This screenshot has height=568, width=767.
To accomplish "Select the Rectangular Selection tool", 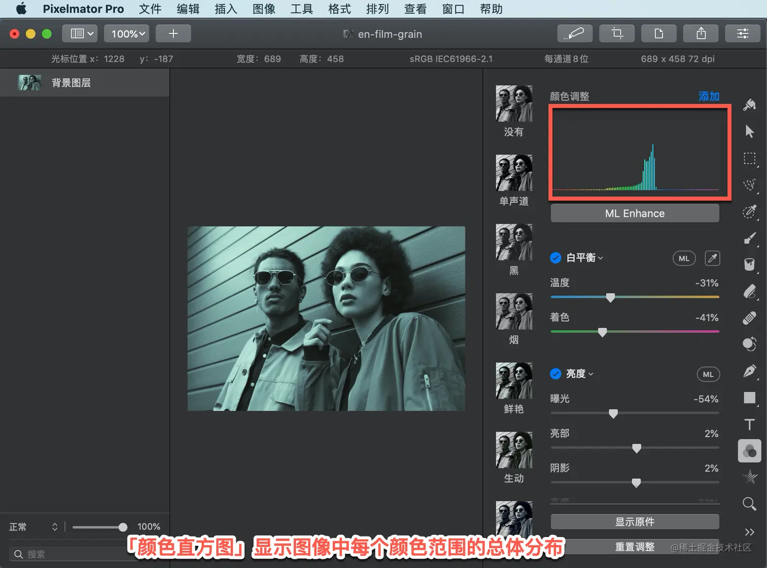I will click(x=749, y=158).
